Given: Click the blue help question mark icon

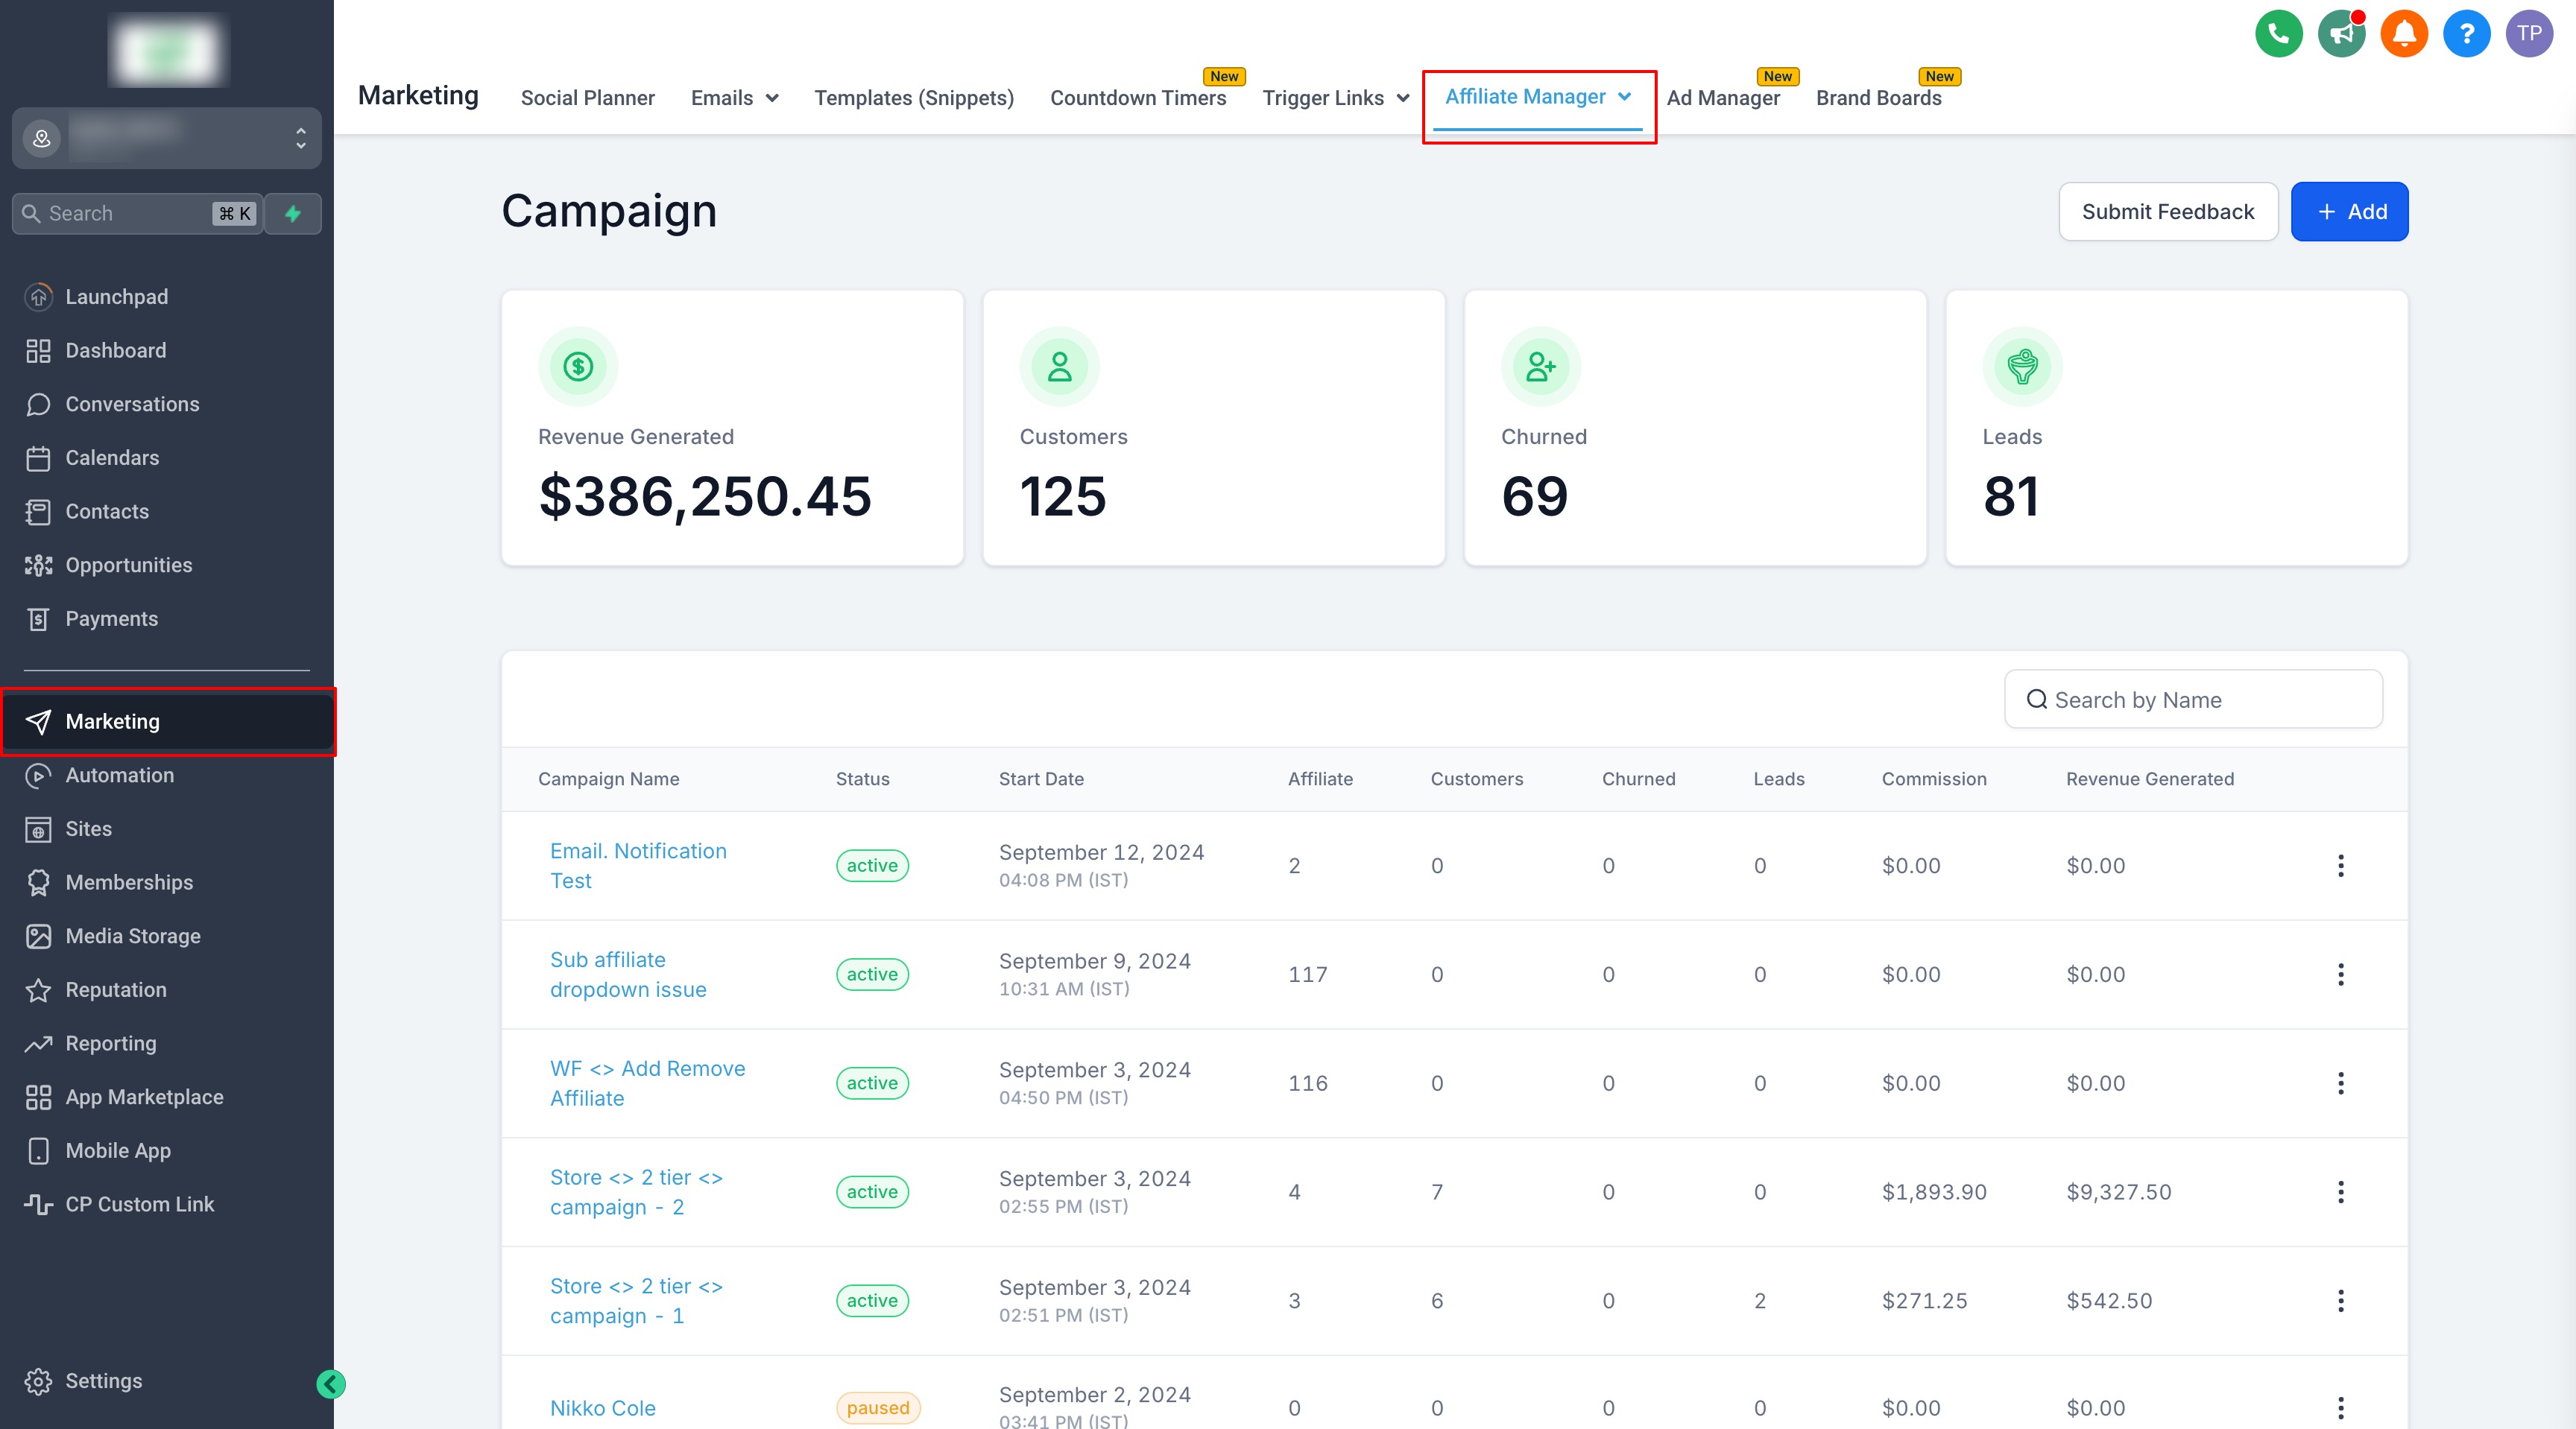Looking at the screenshot, I should [2466, 34].
